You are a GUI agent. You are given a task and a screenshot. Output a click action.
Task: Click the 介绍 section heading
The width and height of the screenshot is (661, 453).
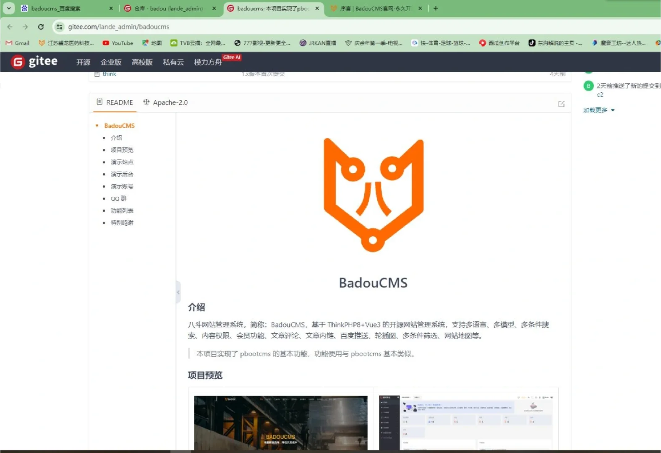[x=196, y=307]
